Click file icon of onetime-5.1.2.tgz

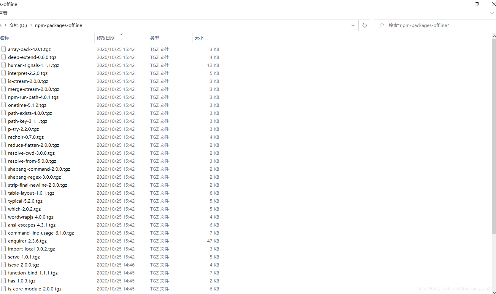4,105
